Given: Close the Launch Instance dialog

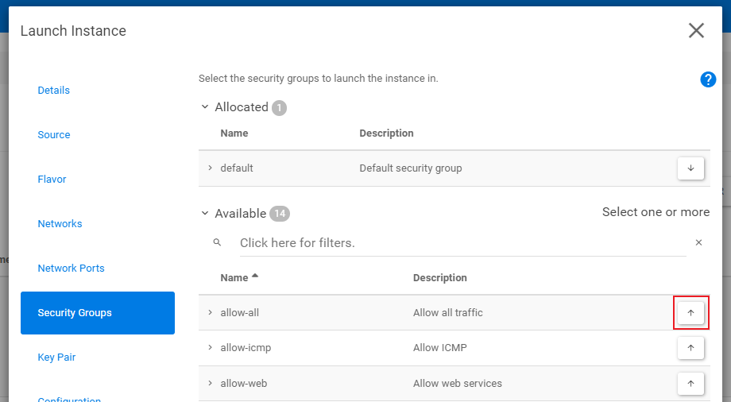Looking at the screenshot, I should pos(696,31).
